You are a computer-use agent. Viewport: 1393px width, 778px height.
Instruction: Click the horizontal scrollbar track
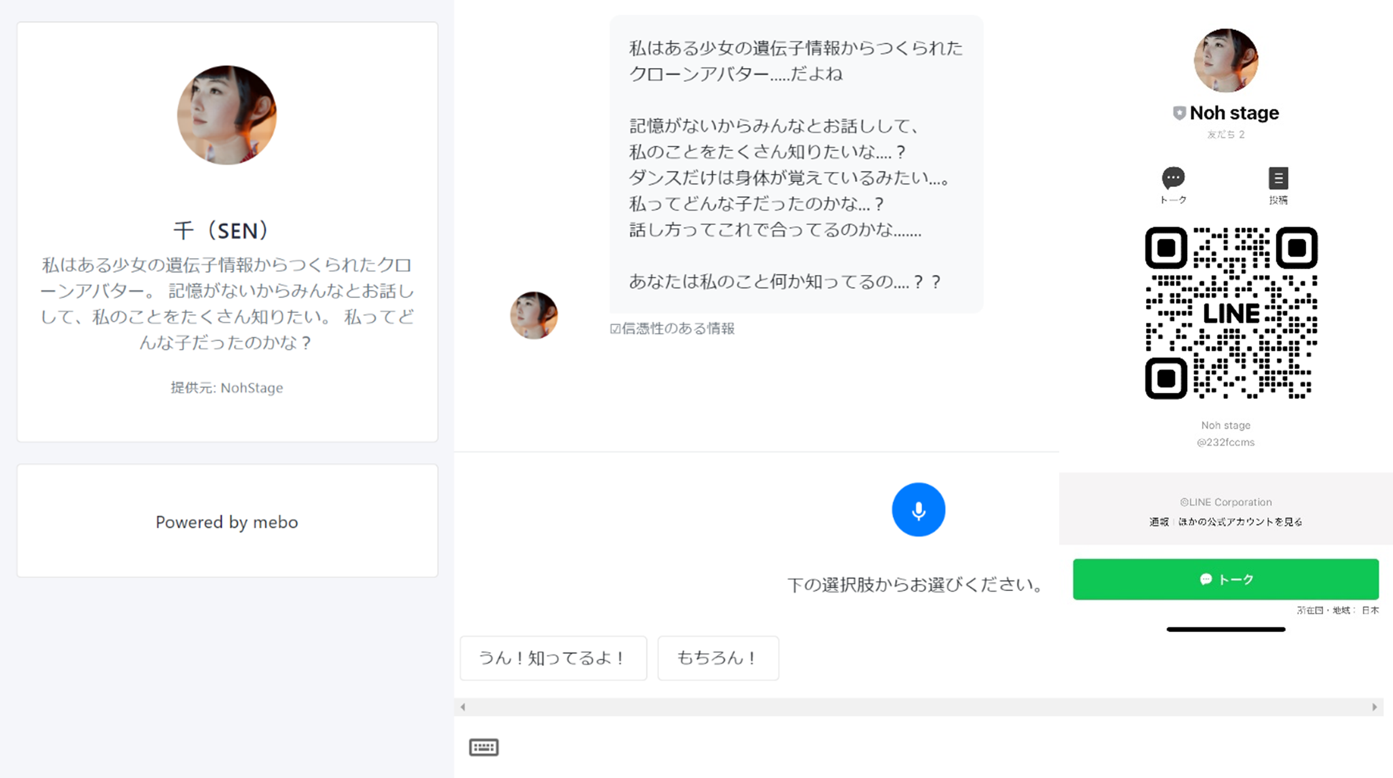917,707
